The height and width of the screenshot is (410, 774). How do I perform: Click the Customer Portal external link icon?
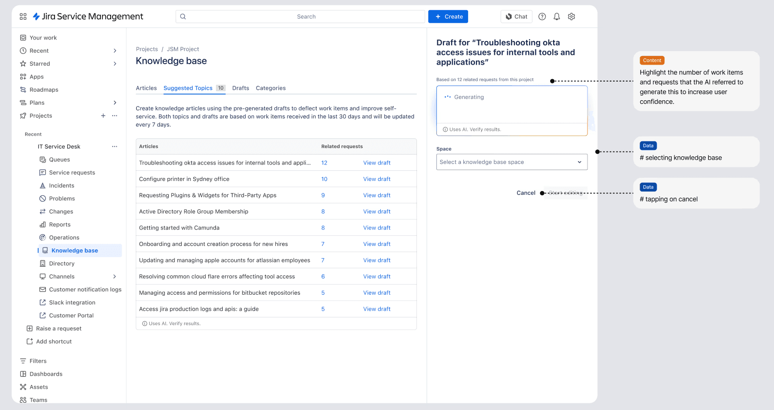click(43, 315)
